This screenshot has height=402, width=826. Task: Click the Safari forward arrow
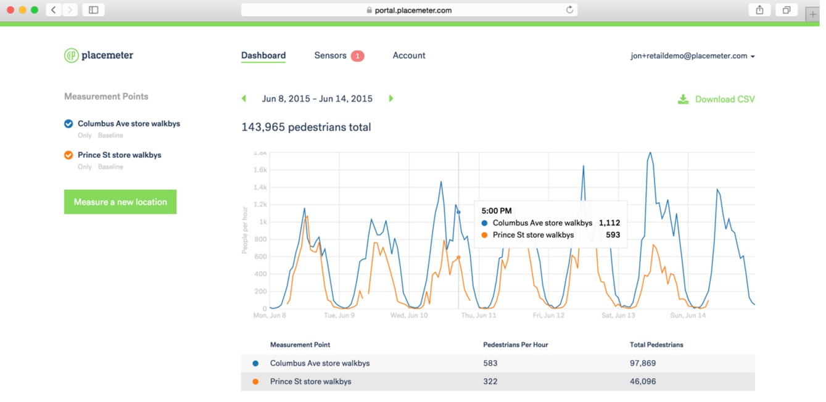(70, 10)
